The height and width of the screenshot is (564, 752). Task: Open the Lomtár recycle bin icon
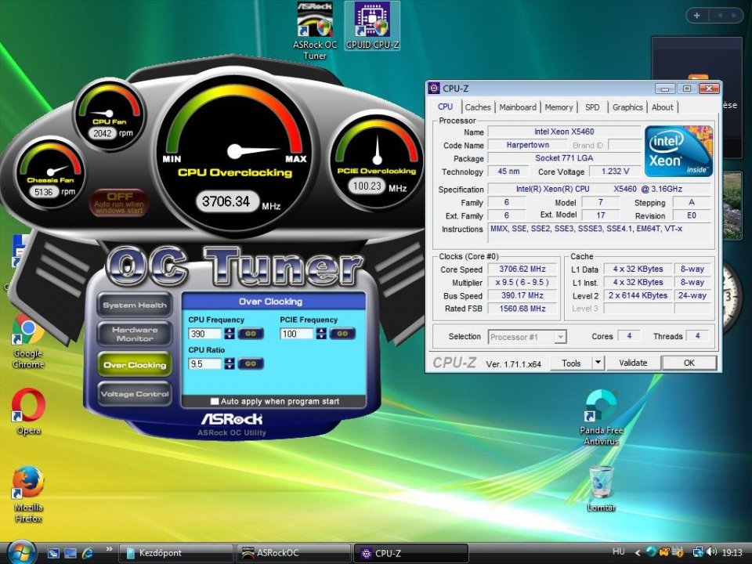click(601, 489)
